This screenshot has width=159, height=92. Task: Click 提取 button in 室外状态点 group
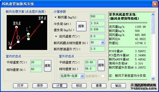(101, 65)
